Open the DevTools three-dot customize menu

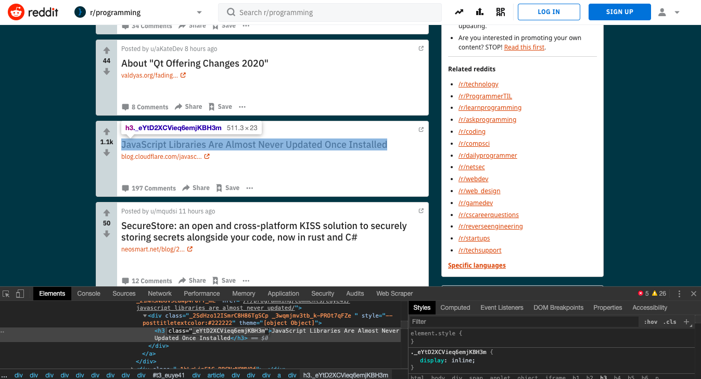[679, 293]
